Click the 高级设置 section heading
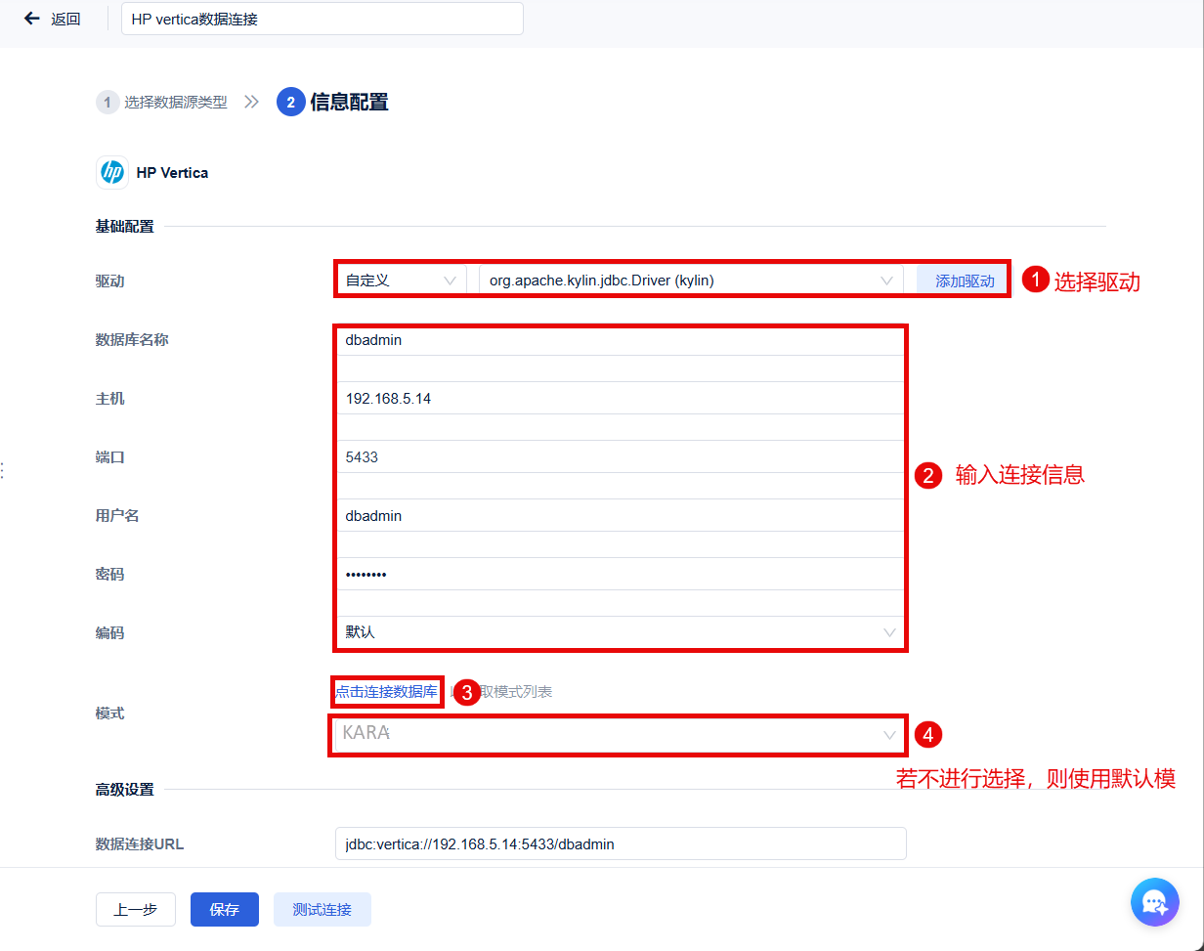 pyautogui.click(x=124, y=790)
